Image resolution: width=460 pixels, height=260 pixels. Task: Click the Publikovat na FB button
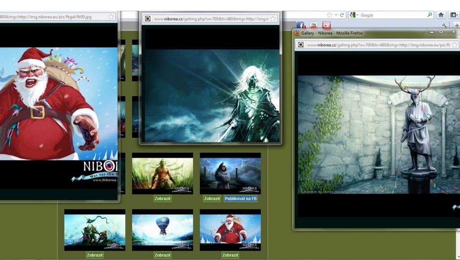[x=241, y=198]
